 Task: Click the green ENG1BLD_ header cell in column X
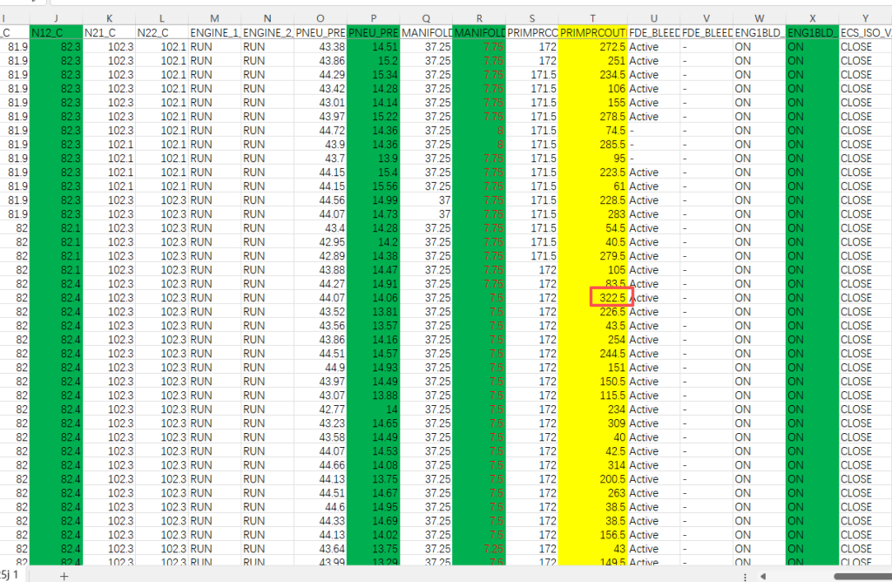[x=812, y=32]
